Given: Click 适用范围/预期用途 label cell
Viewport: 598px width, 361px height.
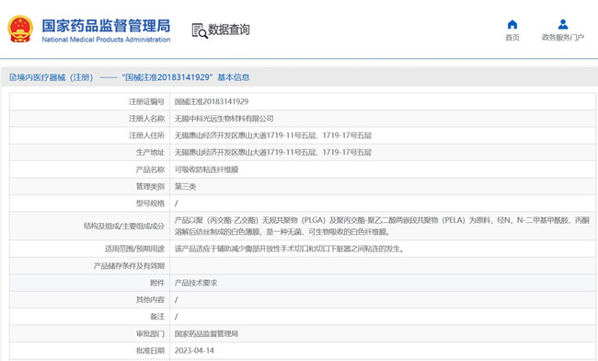Looking at the screenshot, I should click(x=89, y=249).
